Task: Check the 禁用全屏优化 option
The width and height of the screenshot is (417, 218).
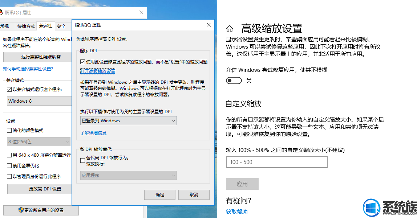Action: coord(9,166)
